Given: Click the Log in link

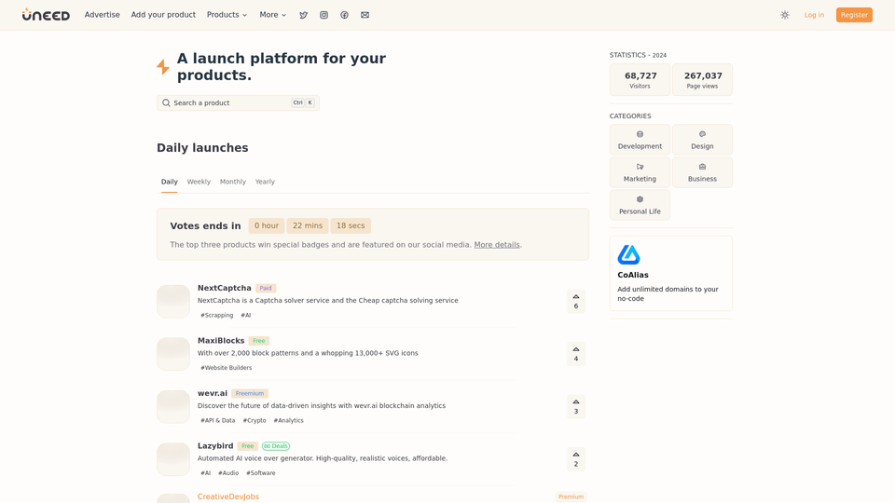Looking at the screenshot, I should click(x=814, y=15).
